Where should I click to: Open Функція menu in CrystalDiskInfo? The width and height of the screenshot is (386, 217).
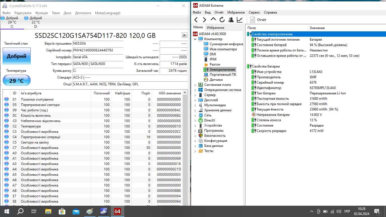[42, 13]
